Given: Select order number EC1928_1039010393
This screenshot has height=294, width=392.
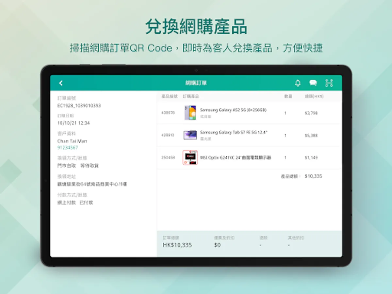Looking at the screenshot, I should (79, 106).
